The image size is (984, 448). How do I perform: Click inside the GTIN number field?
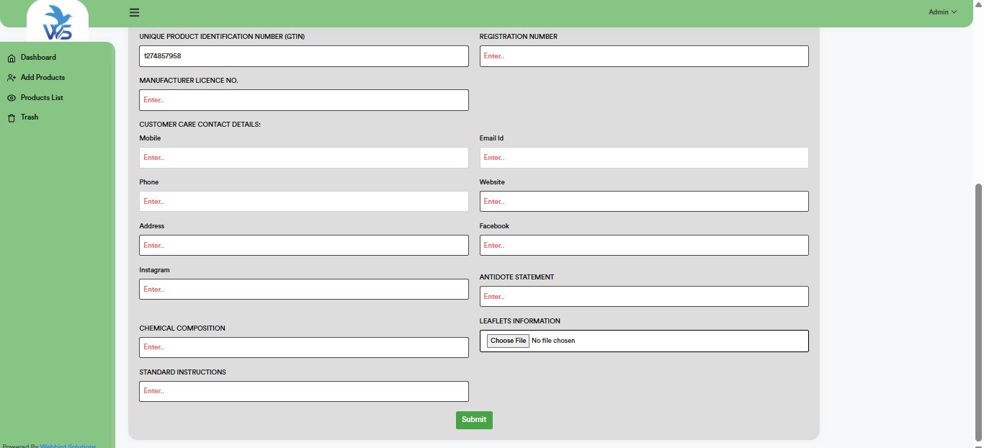(x=303, y=55)
